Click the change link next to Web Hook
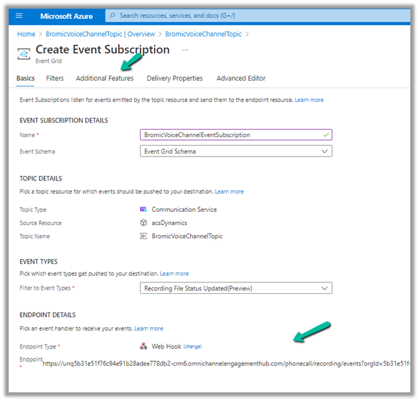The height and width of the screenshot is (401, 419). coord(192,346)
